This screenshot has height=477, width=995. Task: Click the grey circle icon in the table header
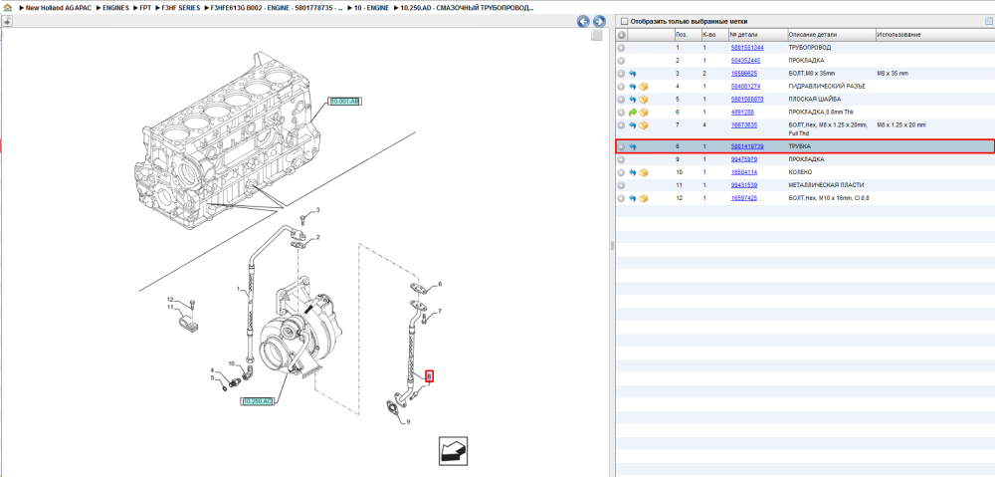click(x=622, y=35)
